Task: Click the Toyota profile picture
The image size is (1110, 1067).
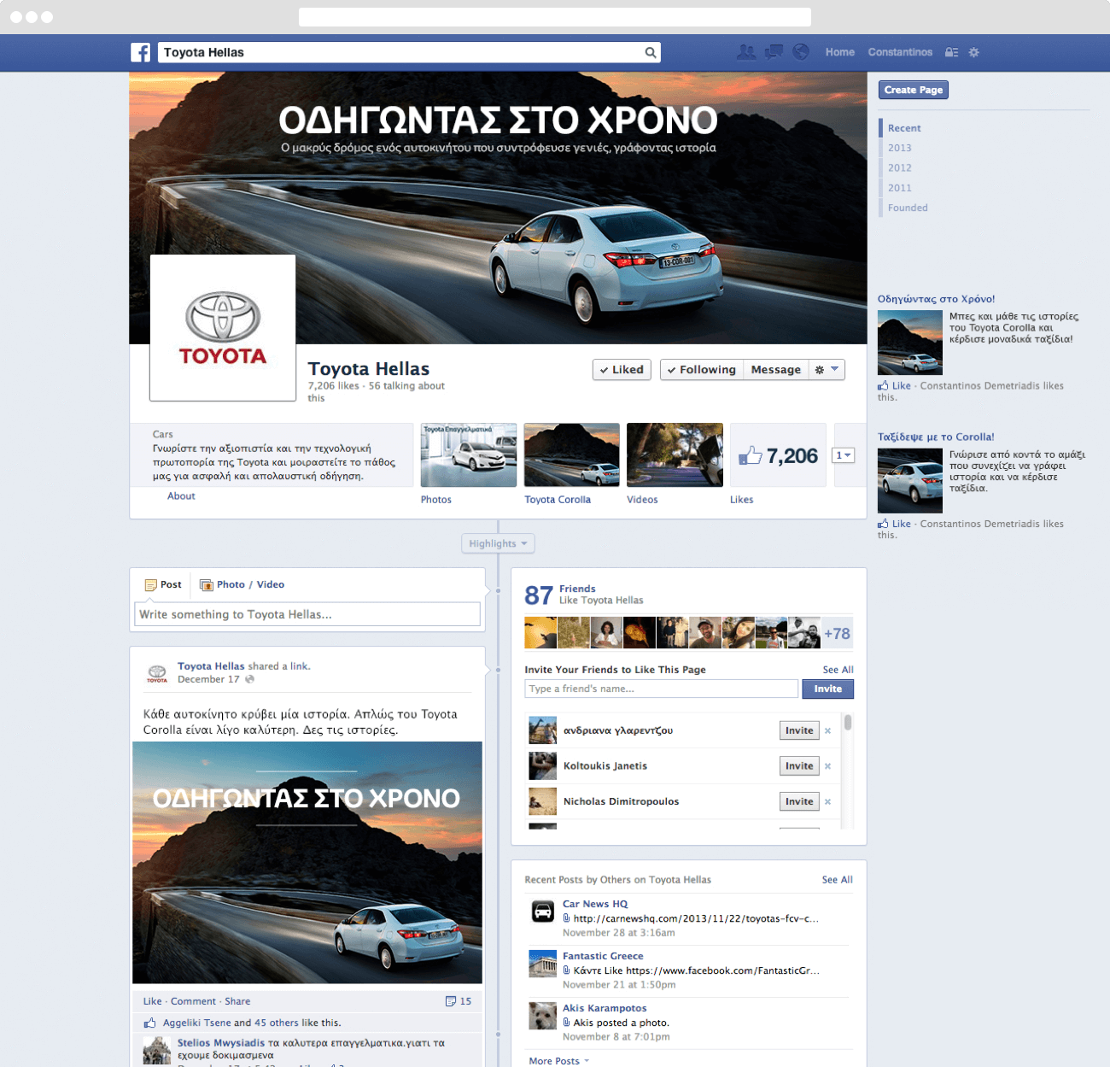Action: click(x=223, y=327)
